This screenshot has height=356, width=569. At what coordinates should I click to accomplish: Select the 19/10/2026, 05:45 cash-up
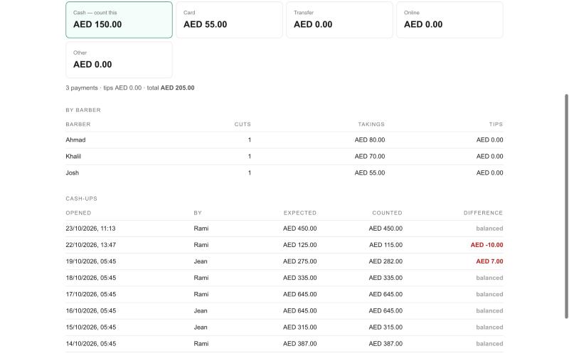pos(284,261)
